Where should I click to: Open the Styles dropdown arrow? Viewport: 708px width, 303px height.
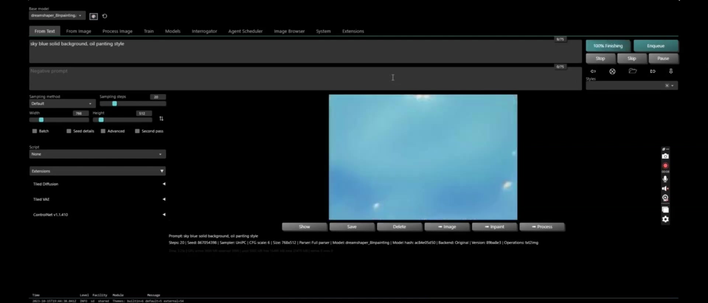tap(673, 86)
